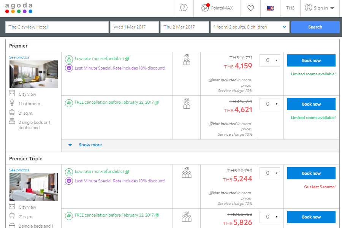Open rooms and guests dropdown
Screen dimensions: 342x228
point(249,27)
